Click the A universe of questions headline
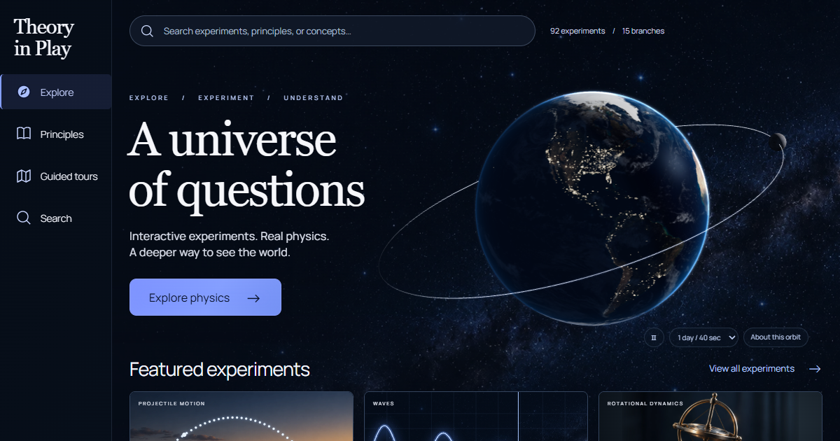 246,165
